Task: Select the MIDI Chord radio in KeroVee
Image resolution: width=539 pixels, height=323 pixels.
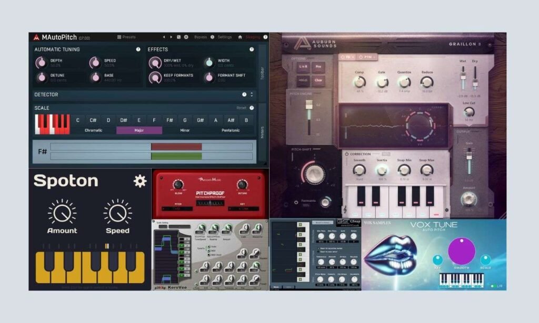Action: pyautogui.click(x=209, y=255)
